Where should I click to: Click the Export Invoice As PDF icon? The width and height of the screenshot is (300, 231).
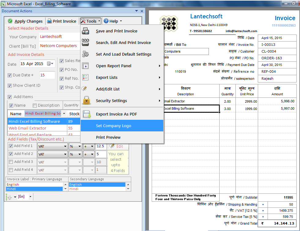click(87, 114)
